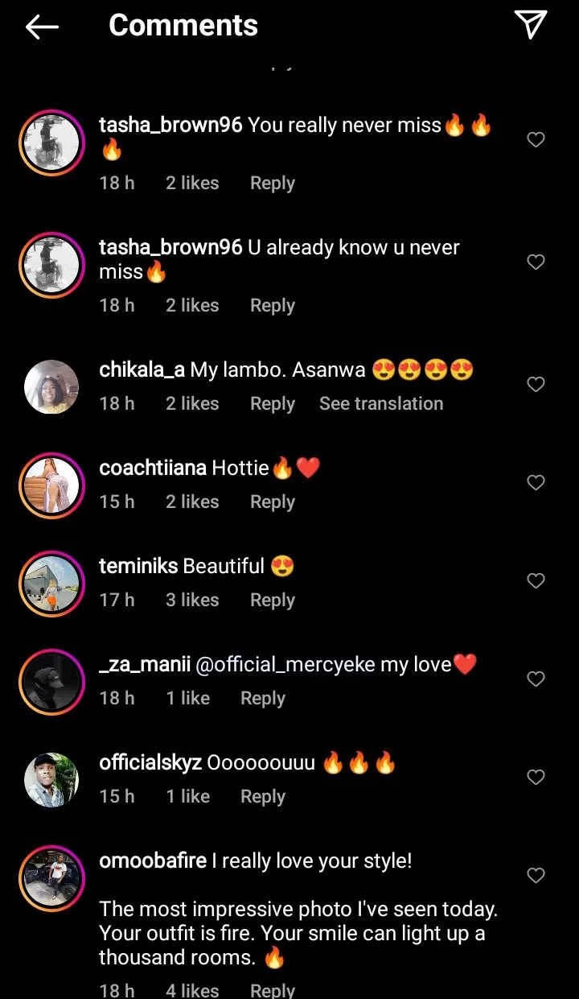Tap Reply under omoobafire's comment
The width and height of the screenshot is (579, 999).
[272, 989]
